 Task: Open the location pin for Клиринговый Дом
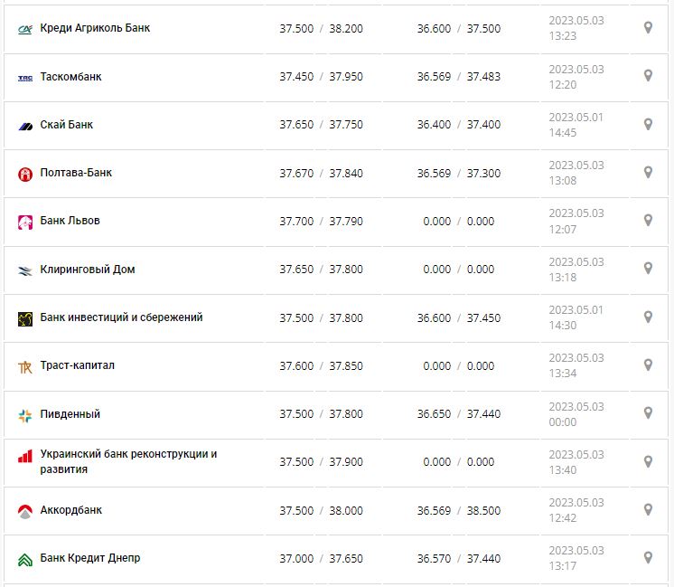(648, 269)
